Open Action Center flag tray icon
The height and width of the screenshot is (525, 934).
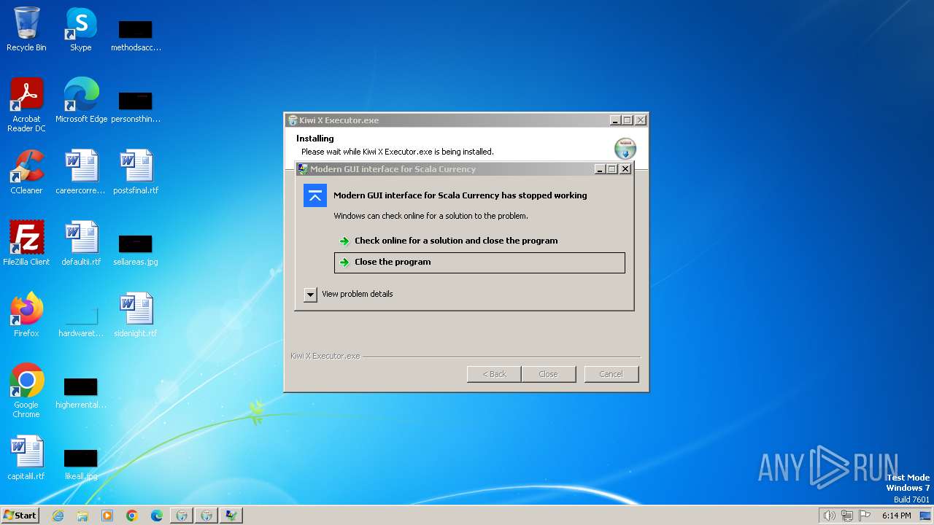865,516
